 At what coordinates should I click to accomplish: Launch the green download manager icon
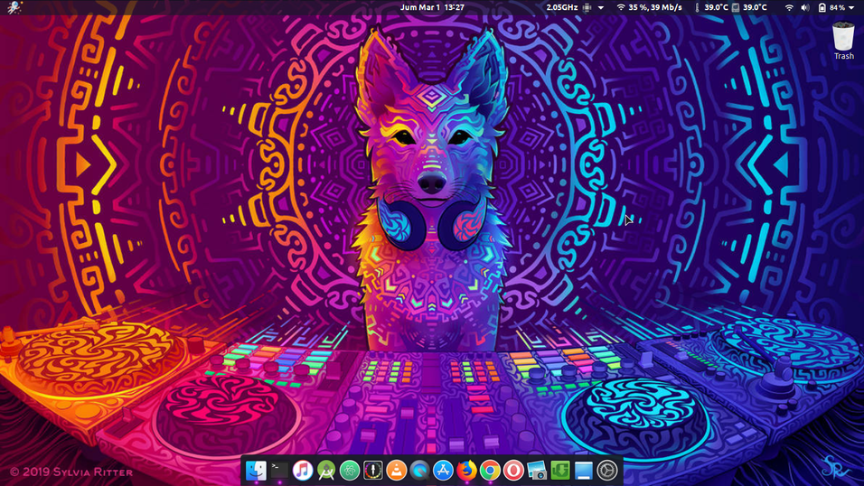click(560, 471)
